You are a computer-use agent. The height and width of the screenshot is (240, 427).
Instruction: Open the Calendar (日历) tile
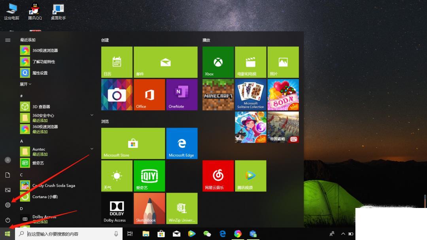pyautogui.click(x=117, y=62)
